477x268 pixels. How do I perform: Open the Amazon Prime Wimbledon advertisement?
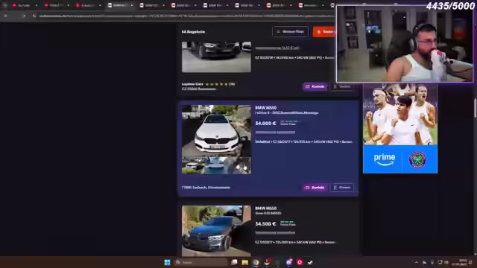tap(400, 128)
